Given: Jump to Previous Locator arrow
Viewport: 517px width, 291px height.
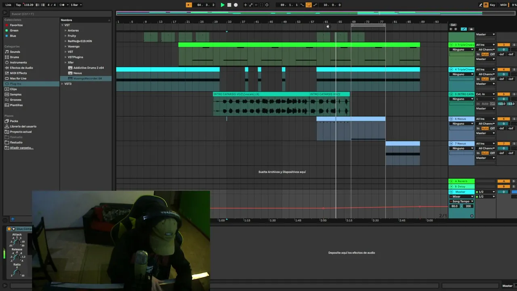Looking at the screenshot, I should point(451,29).
